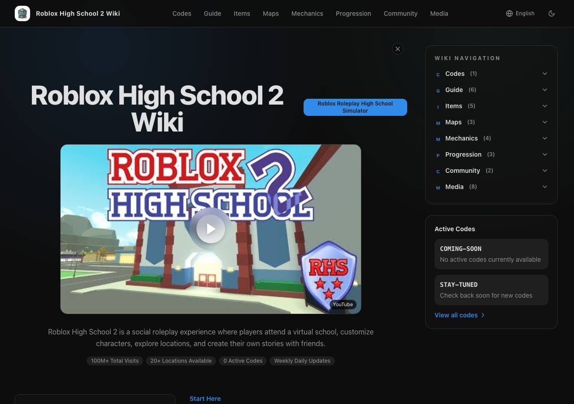Open Mechanics in the top navigation
Screen dimensions: 574x404
(x=307, y=13)
